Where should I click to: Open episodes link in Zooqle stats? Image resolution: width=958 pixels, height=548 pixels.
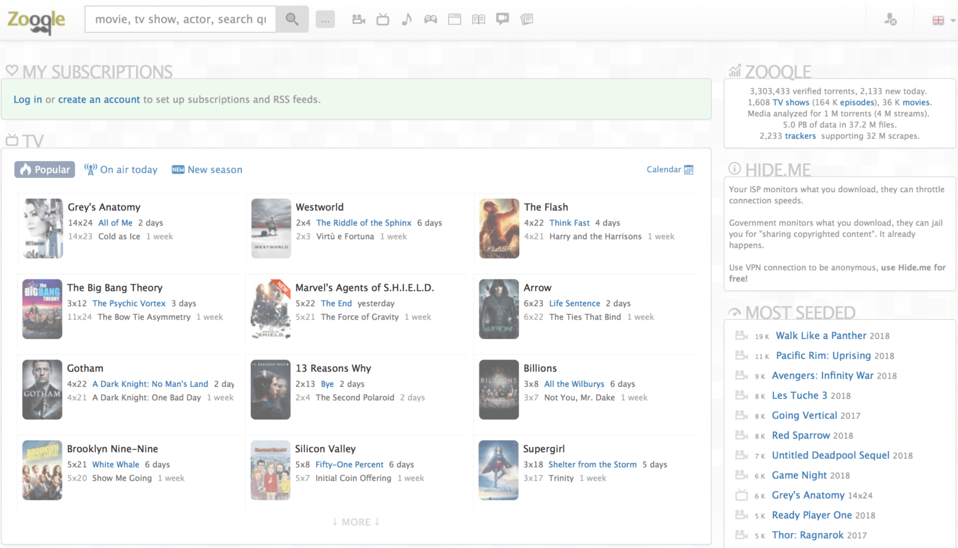click(x=857, y=102)
